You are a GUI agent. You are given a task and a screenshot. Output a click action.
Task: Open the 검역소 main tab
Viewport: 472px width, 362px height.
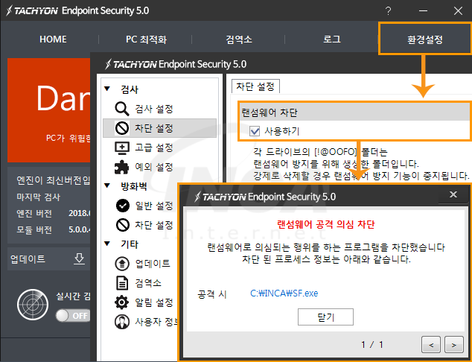[239, 39]
